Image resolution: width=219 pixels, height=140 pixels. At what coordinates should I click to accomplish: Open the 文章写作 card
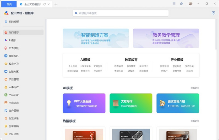131,103
